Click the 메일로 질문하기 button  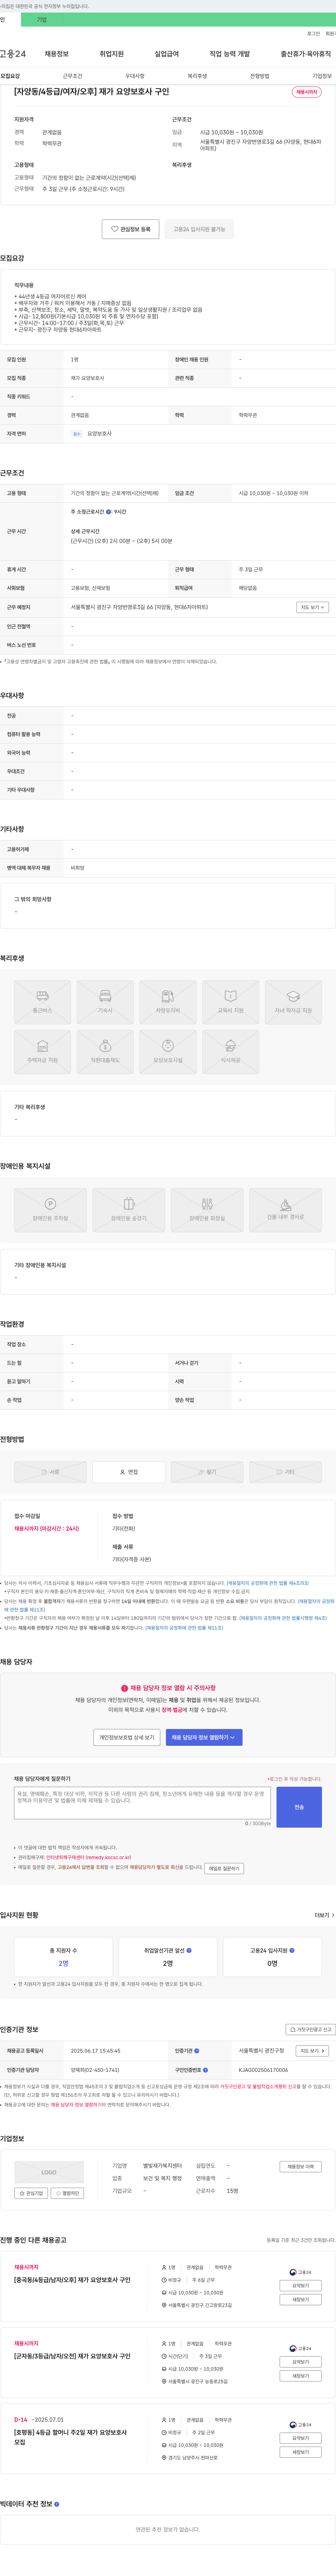point(224,1868)
